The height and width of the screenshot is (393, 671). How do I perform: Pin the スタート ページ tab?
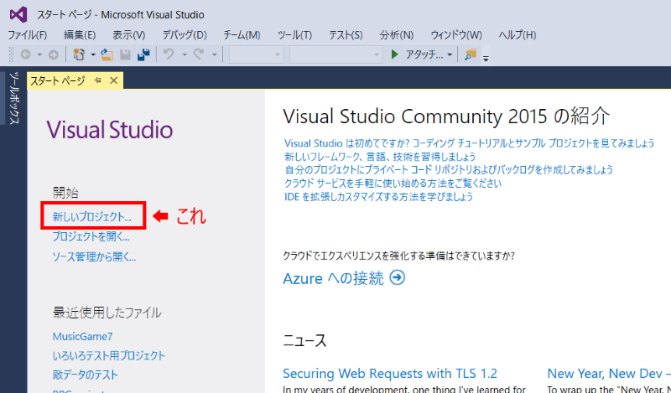[x=97, y=80]
